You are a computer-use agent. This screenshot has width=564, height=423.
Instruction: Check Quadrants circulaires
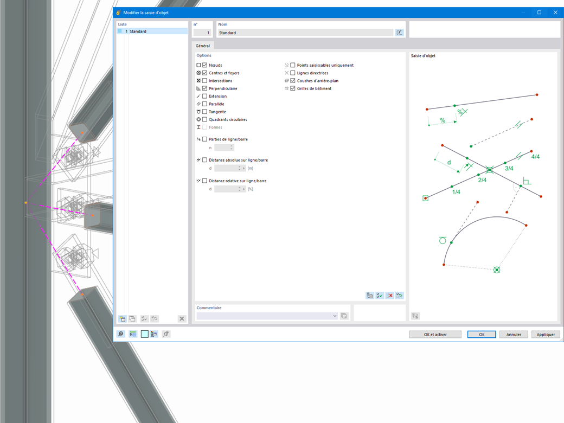pos(204,119)
